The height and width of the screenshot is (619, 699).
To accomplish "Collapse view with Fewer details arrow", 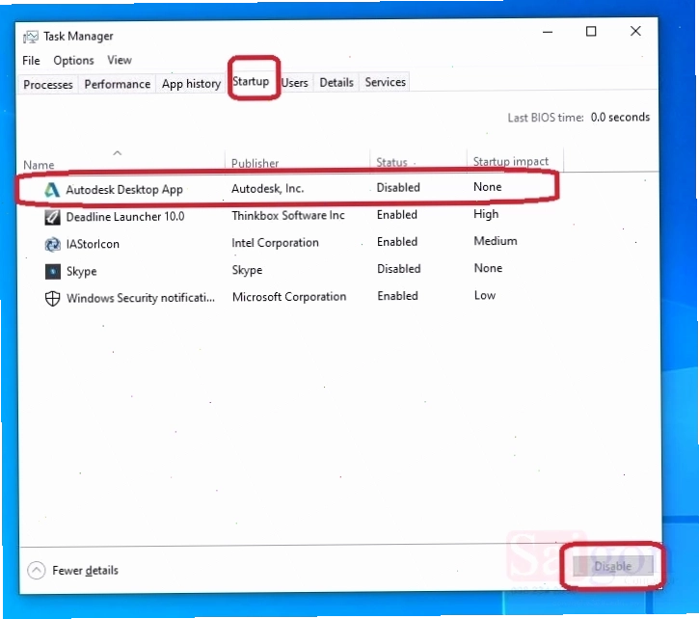I will (36, 570).
